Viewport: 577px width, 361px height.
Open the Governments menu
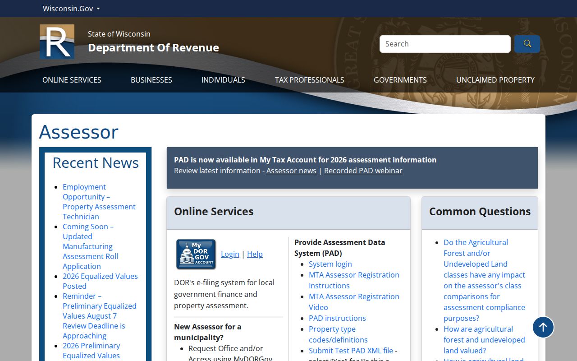[400, 80]
